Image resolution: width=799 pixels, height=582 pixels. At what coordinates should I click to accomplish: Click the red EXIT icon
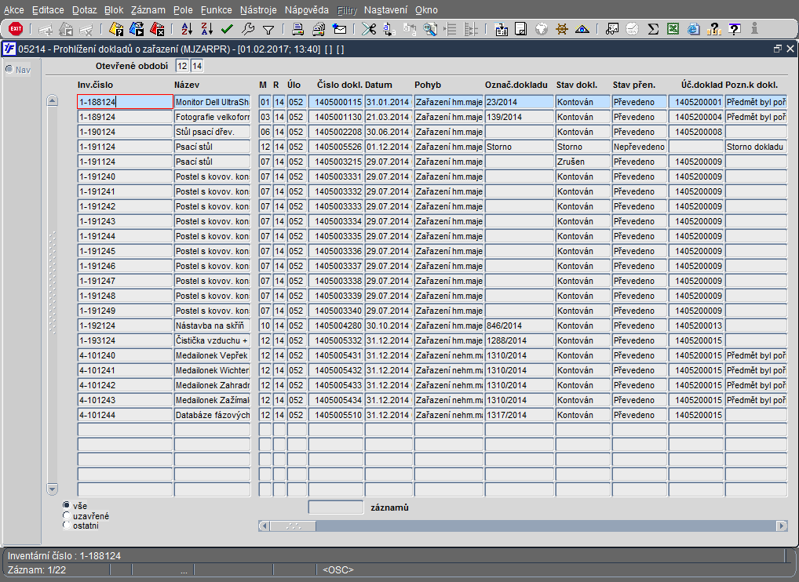tap(16, 29)
